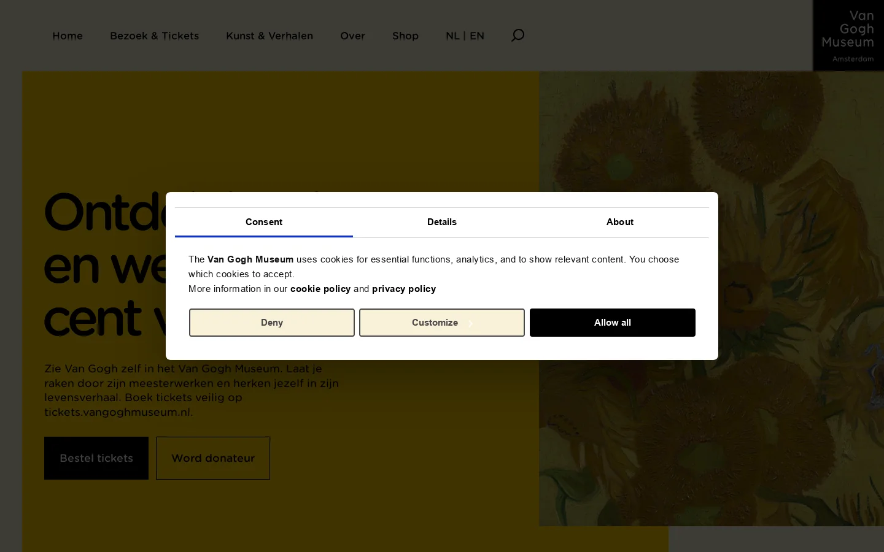Click the Van Gogh Museum Amsterdam logo

pos(848,36)
